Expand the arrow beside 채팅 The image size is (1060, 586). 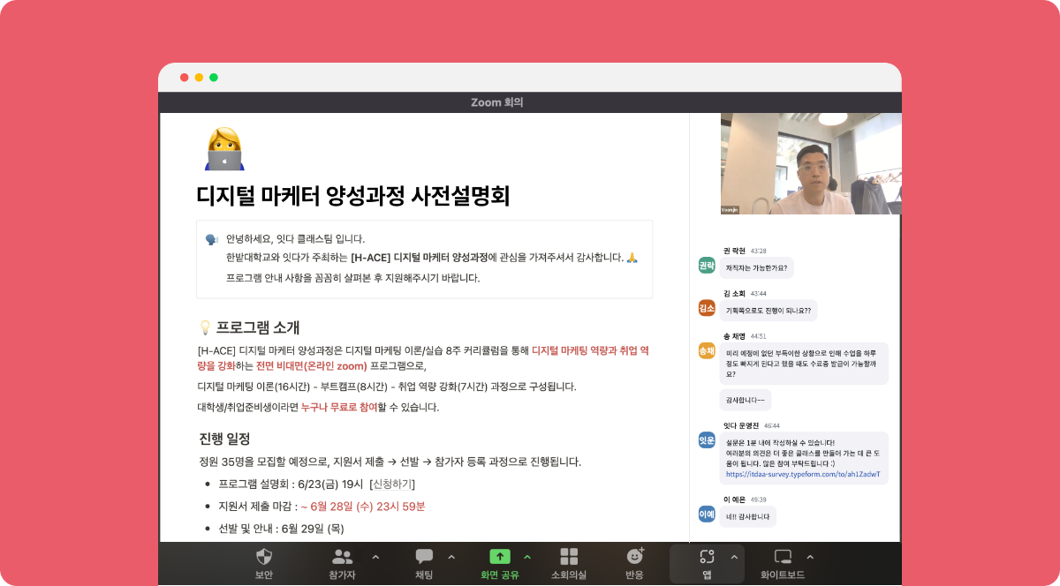[x=451, y=557]
